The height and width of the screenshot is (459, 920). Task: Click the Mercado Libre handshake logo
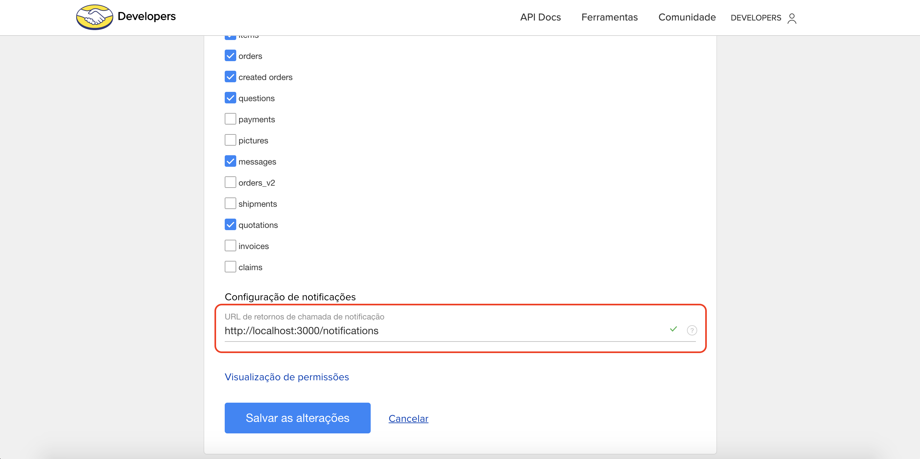(94, 17)
